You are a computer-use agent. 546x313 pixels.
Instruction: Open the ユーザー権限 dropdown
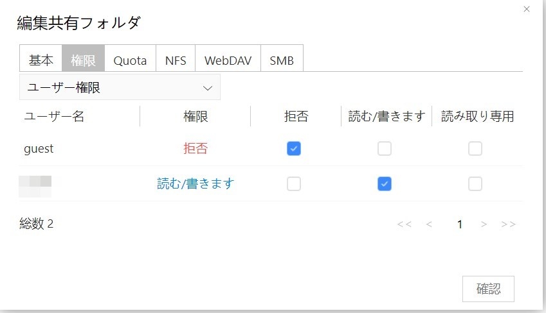(x=120, y=87)
